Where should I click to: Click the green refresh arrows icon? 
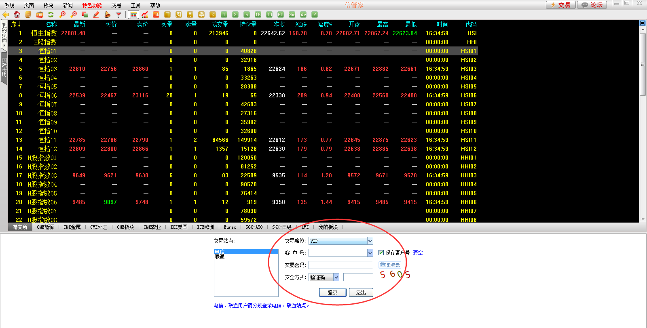coord(51,15)
